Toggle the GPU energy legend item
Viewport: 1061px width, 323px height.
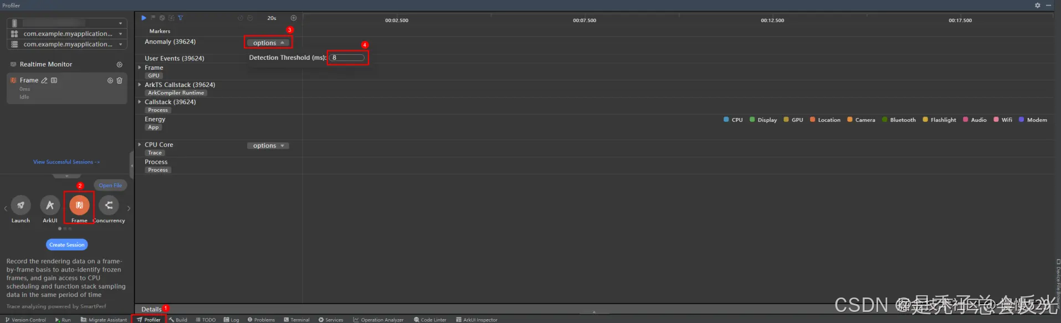pyautogui.click(x=793, y=120)
